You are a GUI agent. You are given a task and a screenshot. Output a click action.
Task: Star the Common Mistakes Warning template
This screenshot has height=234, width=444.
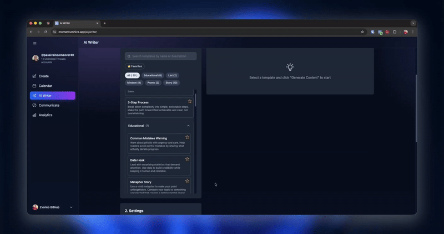coord(187,137)
